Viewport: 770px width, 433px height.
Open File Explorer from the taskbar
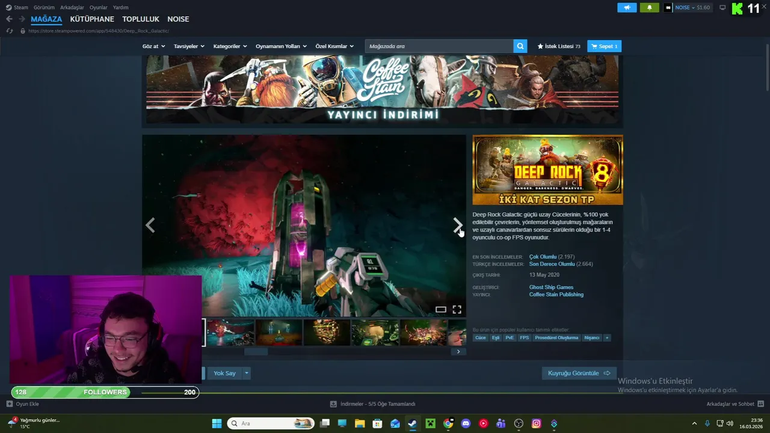tap(360, 423)
